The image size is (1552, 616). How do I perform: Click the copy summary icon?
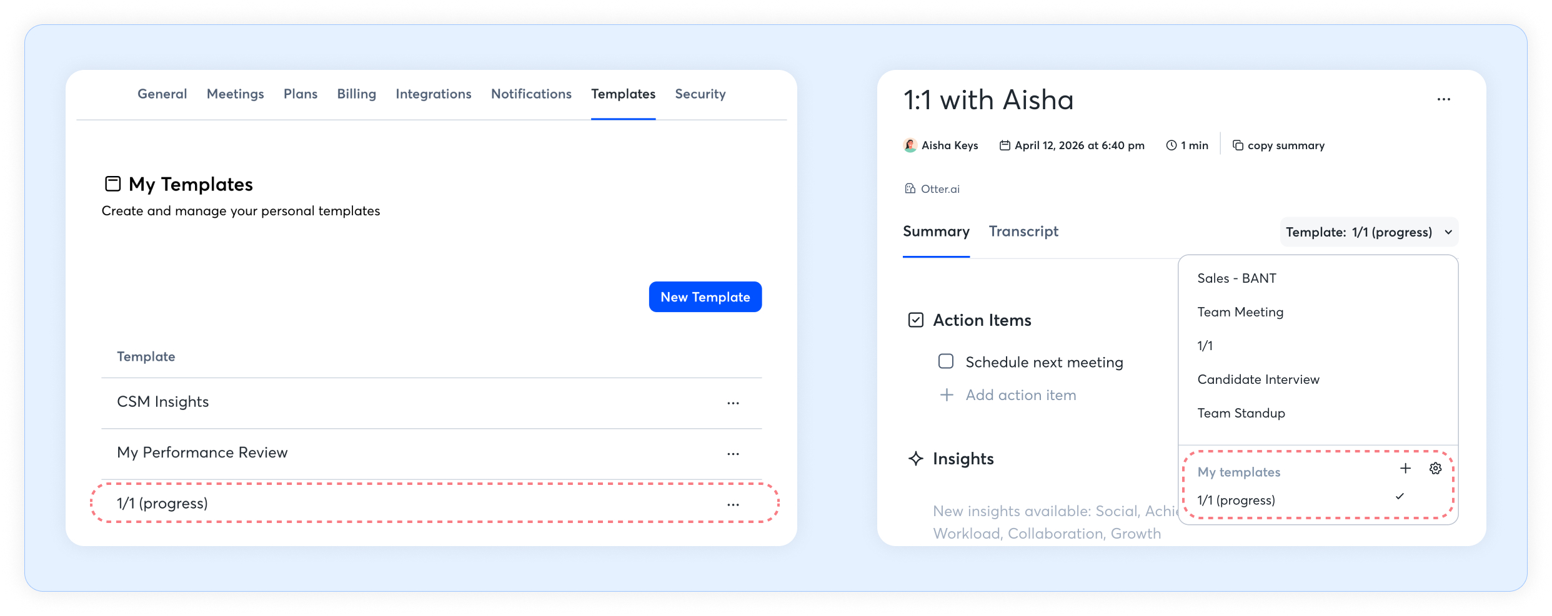1237,145
